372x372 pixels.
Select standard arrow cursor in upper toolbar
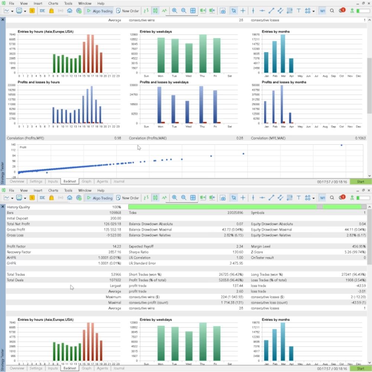point(234,11)
